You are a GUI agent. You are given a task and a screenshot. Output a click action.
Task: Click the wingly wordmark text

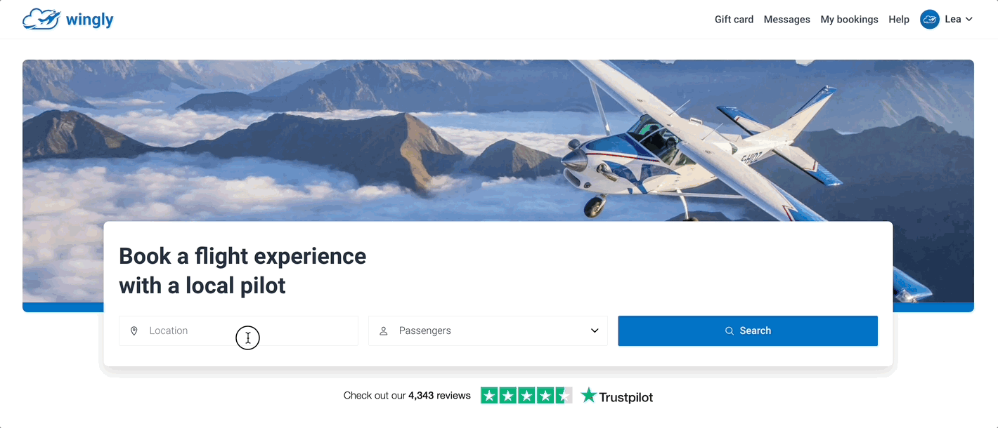(89, 20)
